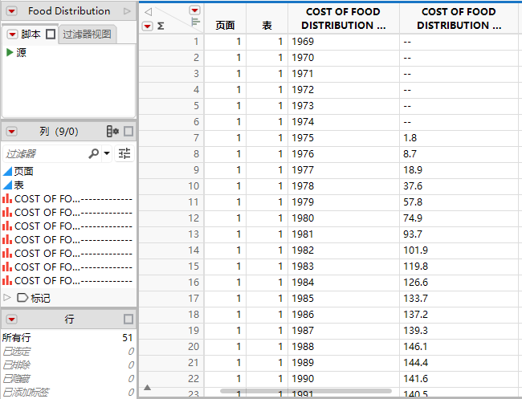Click the cell containing 101.9

point(459,250)
